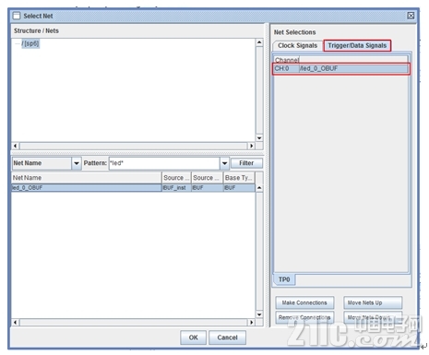Select the led_0_OBUF net row
The image size is (429, 355).
pos(133,187)
